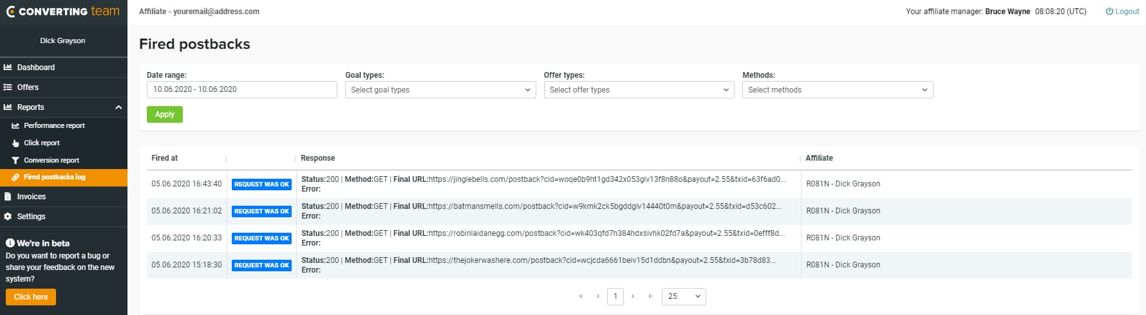Click the Invoices document icon
This screenshot has height=315, width=1146.
(8, 197)
